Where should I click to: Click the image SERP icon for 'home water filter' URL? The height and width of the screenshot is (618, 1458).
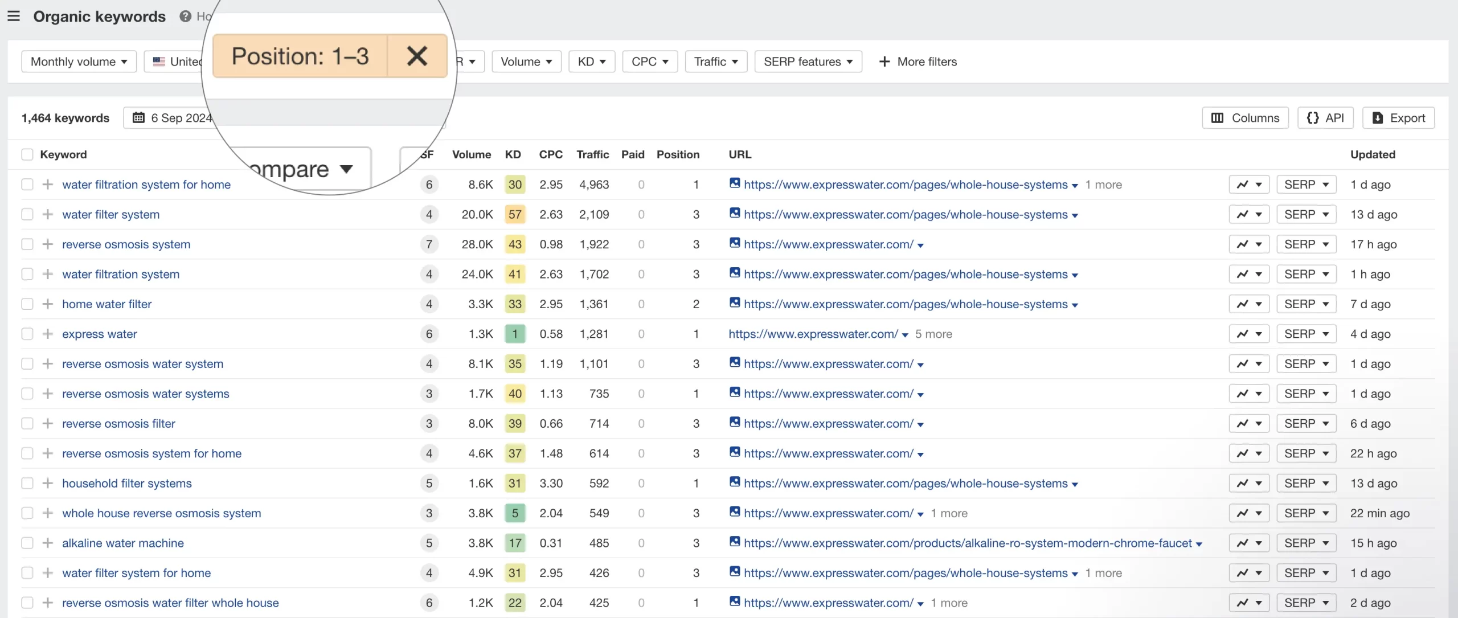735,302
